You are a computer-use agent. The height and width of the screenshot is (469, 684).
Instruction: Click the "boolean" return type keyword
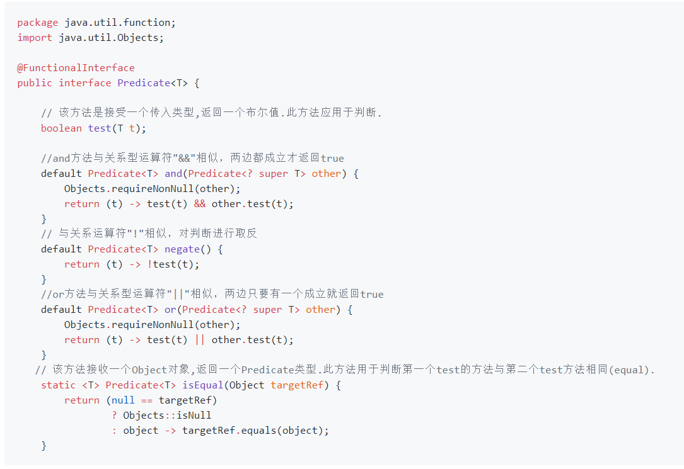point(61,128)
